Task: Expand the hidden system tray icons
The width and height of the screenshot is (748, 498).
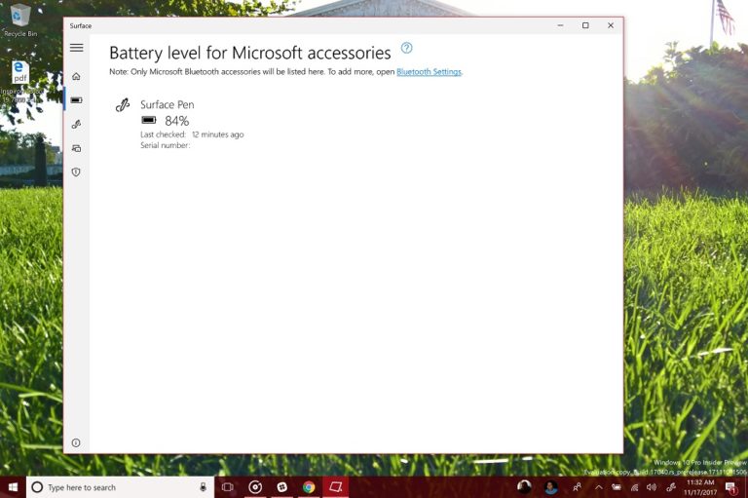Action: [x=598, y=487]
